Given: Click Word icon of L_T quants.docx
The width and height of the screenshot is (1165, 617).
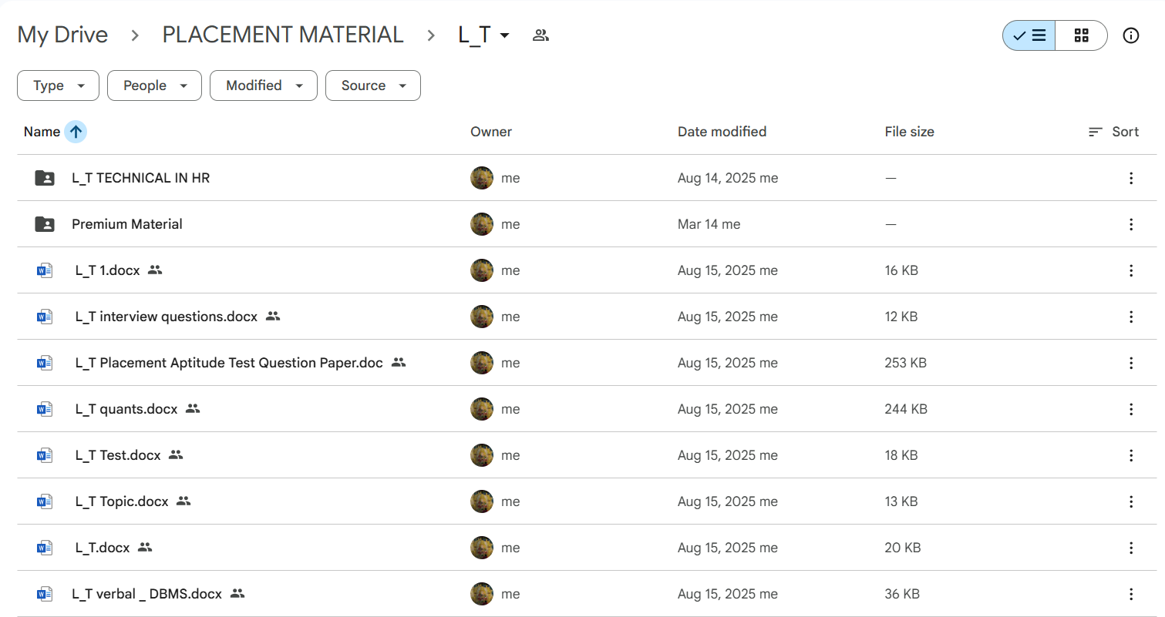Looking at the screenshot, I should point(45,409).
